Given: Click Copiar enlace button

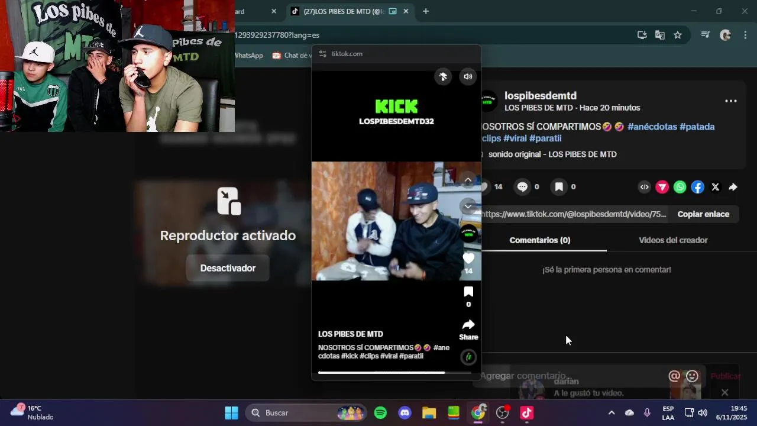Looking at the screenshot, I should (703, 214).
